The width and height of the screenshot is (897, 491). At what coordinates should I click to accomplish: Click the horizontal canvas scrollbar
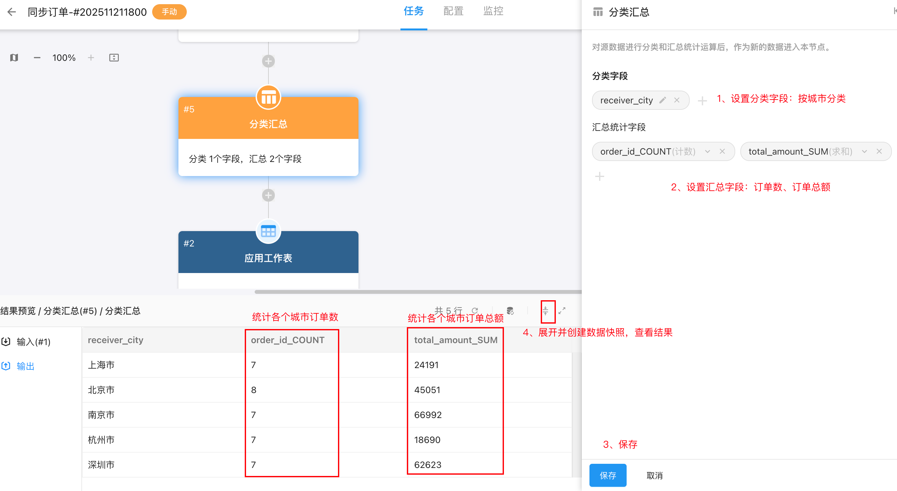(x=418, y=292)
